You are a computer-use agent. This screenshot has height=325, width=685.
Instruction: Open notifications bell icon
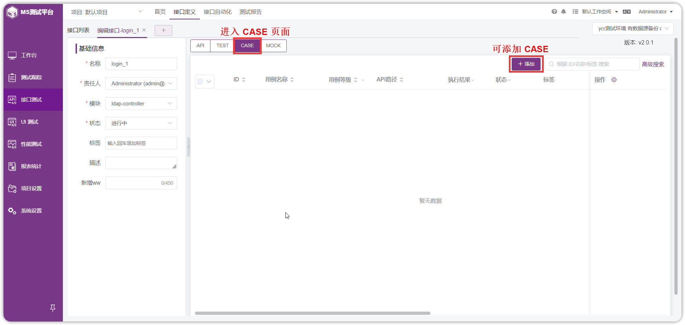(564, 12)
